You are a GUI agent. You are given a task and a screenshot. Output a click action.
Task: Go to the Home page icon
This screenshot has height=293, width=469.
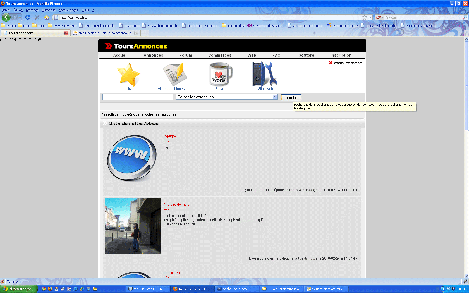click(47, 17)
